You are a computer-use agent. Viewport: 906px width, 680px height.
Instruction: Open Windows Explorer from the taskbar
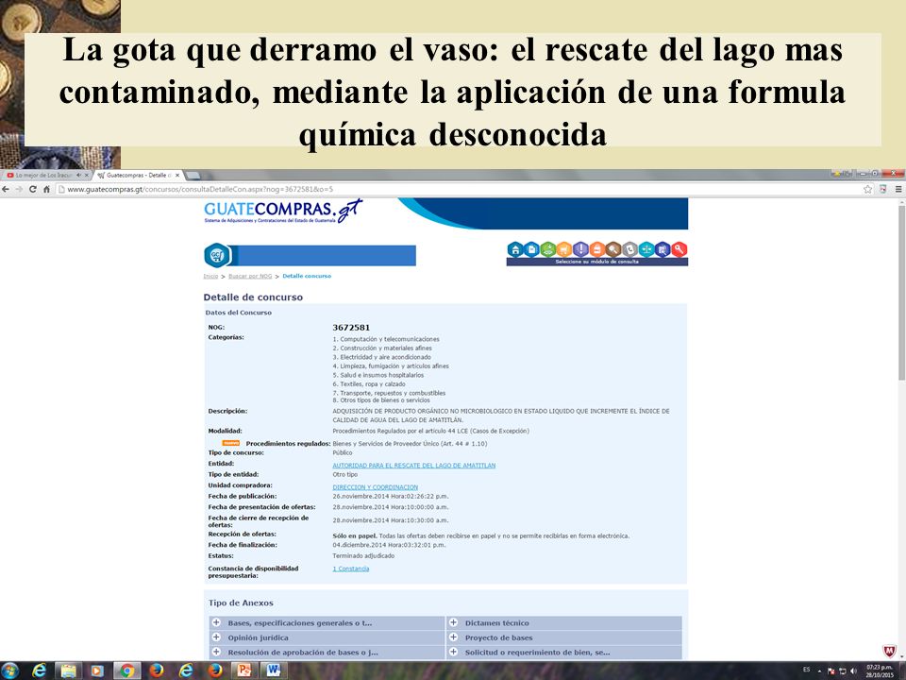click(x=69, y=671)
